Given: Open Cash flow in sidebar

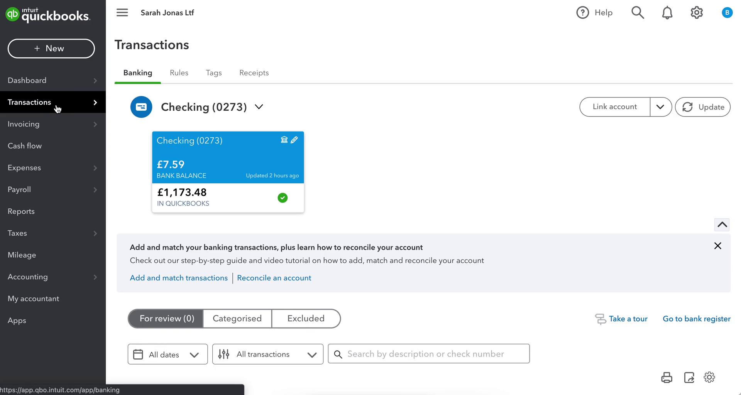Looking at the screenshot, I should (25, 146).
